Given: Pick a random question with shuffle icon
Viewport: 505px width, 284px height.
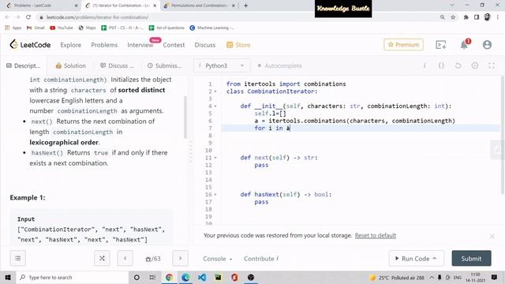Looking at the screenshot, I should coord(102,258).
